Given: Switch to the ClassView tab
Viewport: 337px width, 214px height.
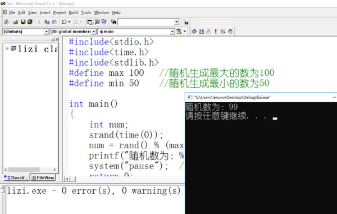Looking at the screenshot, I should click(x=16, y=177).
